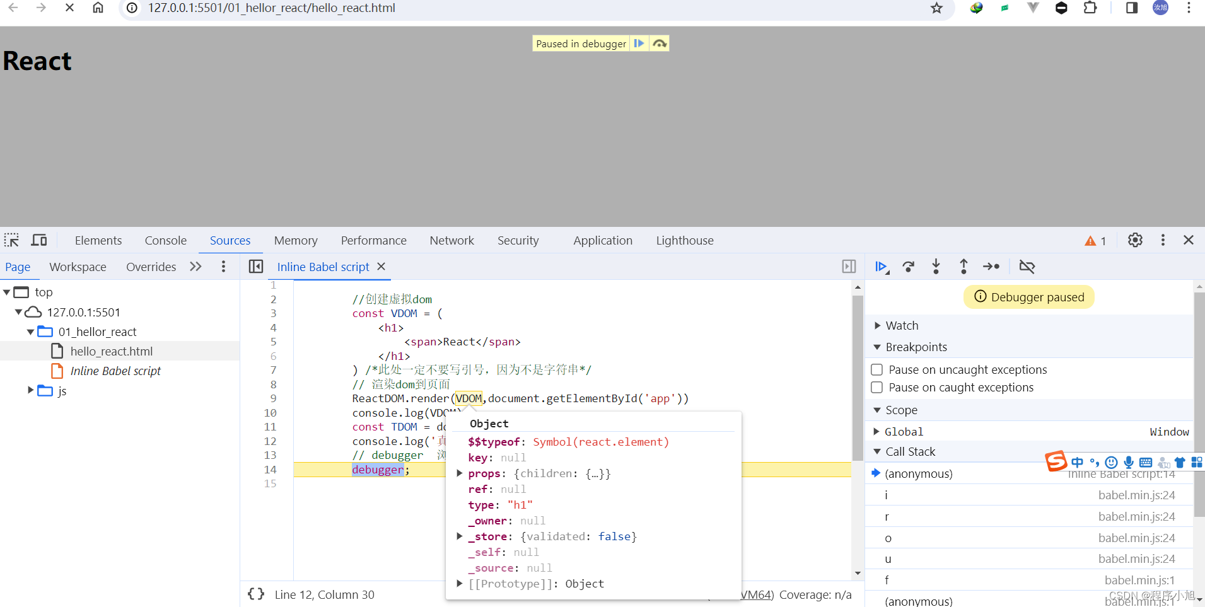Click the Step over next function call icon
This screenshot has width=1205, height=607.
(908, 267)
